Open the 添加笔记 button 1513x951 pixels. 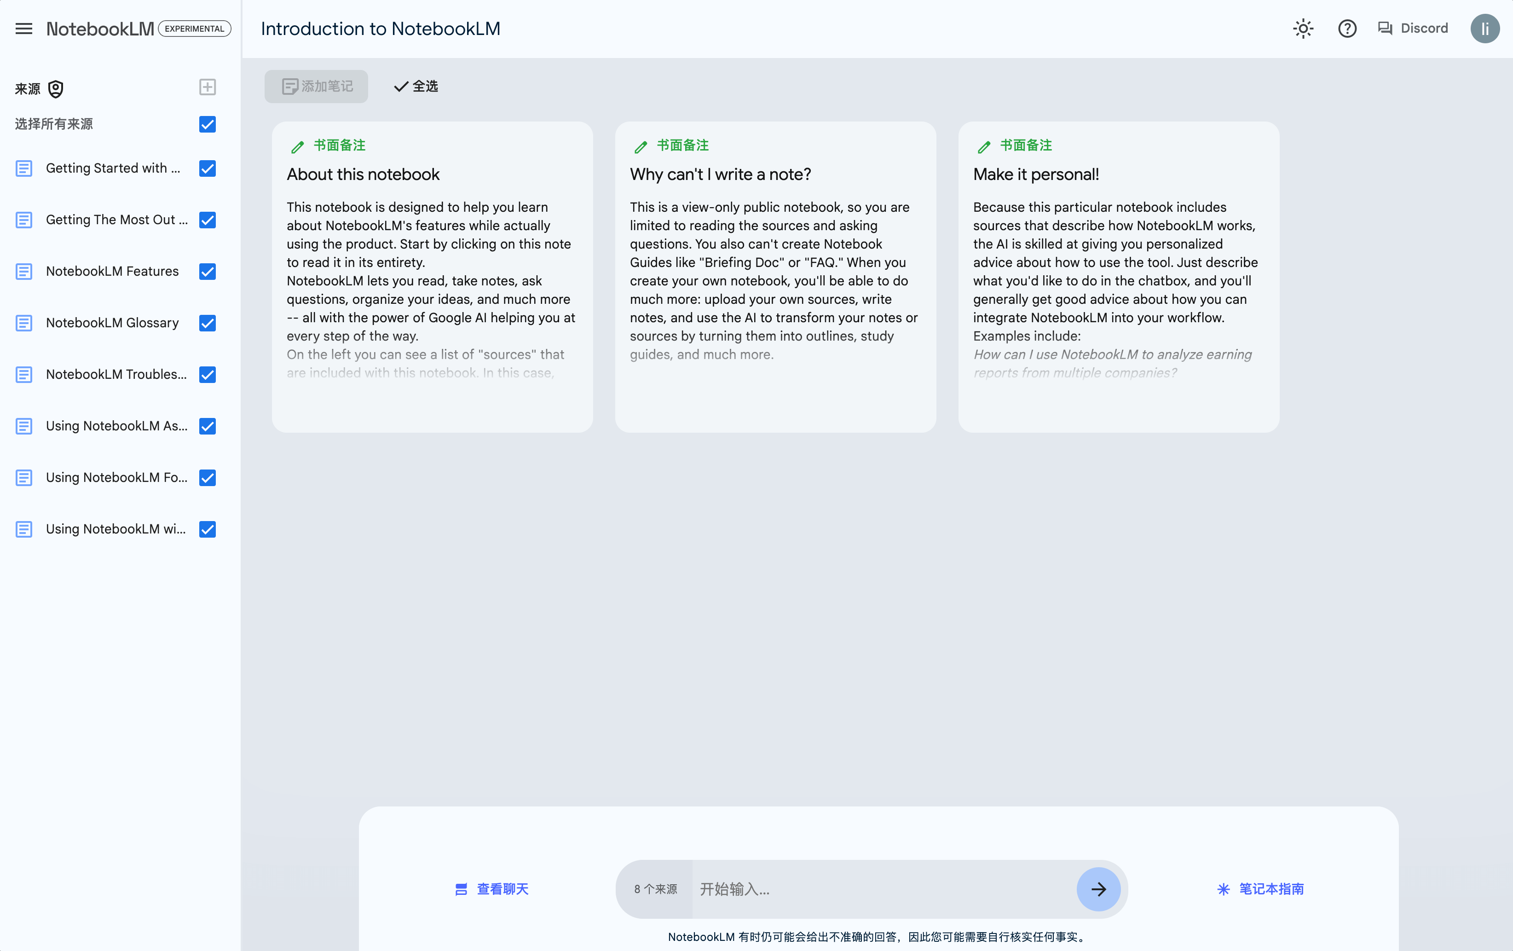pos(317,86)
